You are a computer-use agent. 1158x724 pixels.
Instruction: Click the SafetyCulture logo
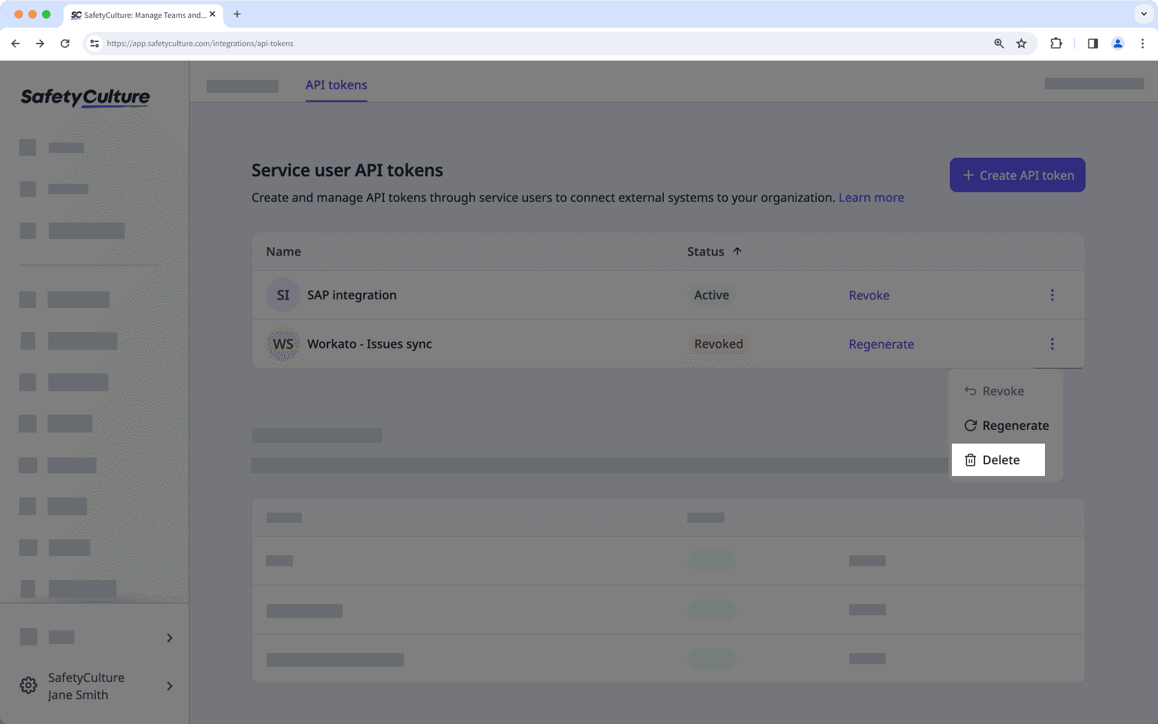pos(85,97)
